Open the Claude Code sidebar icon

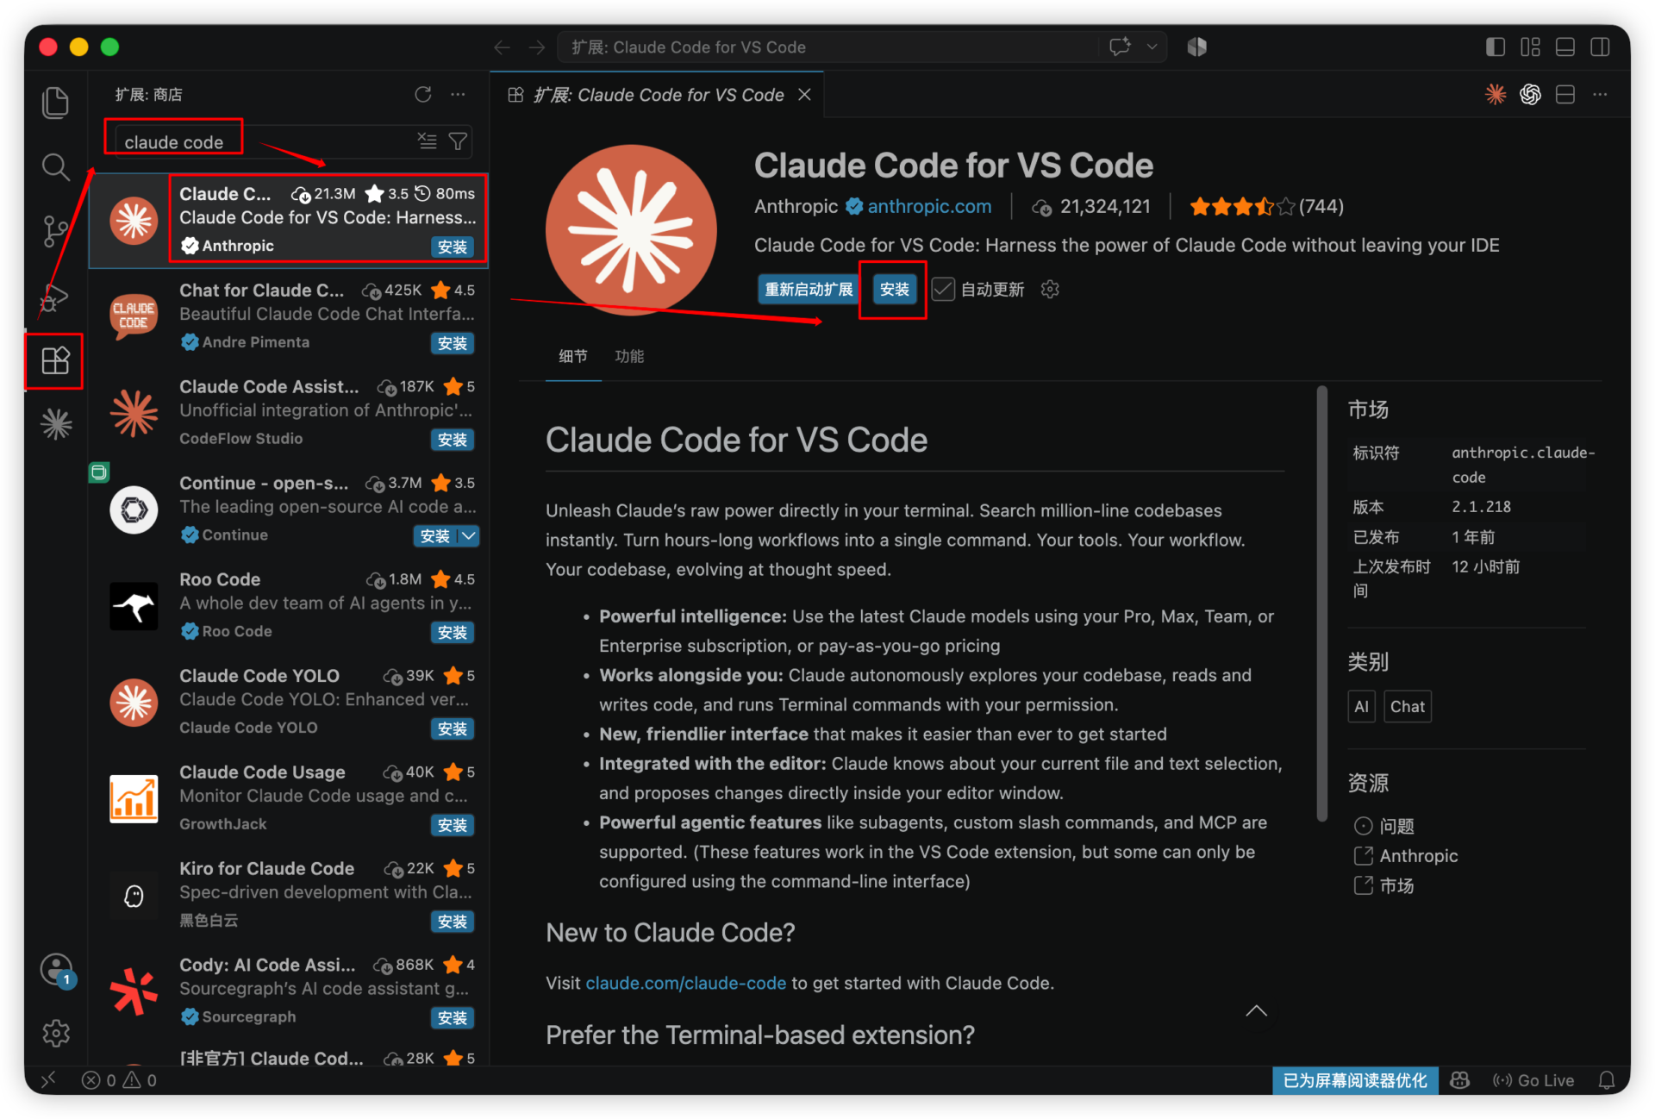coord(56,424)
